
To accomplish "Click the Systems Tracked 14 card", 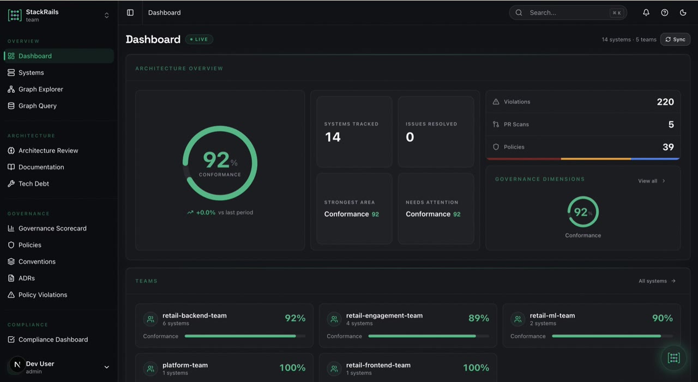I will (354, 132).
